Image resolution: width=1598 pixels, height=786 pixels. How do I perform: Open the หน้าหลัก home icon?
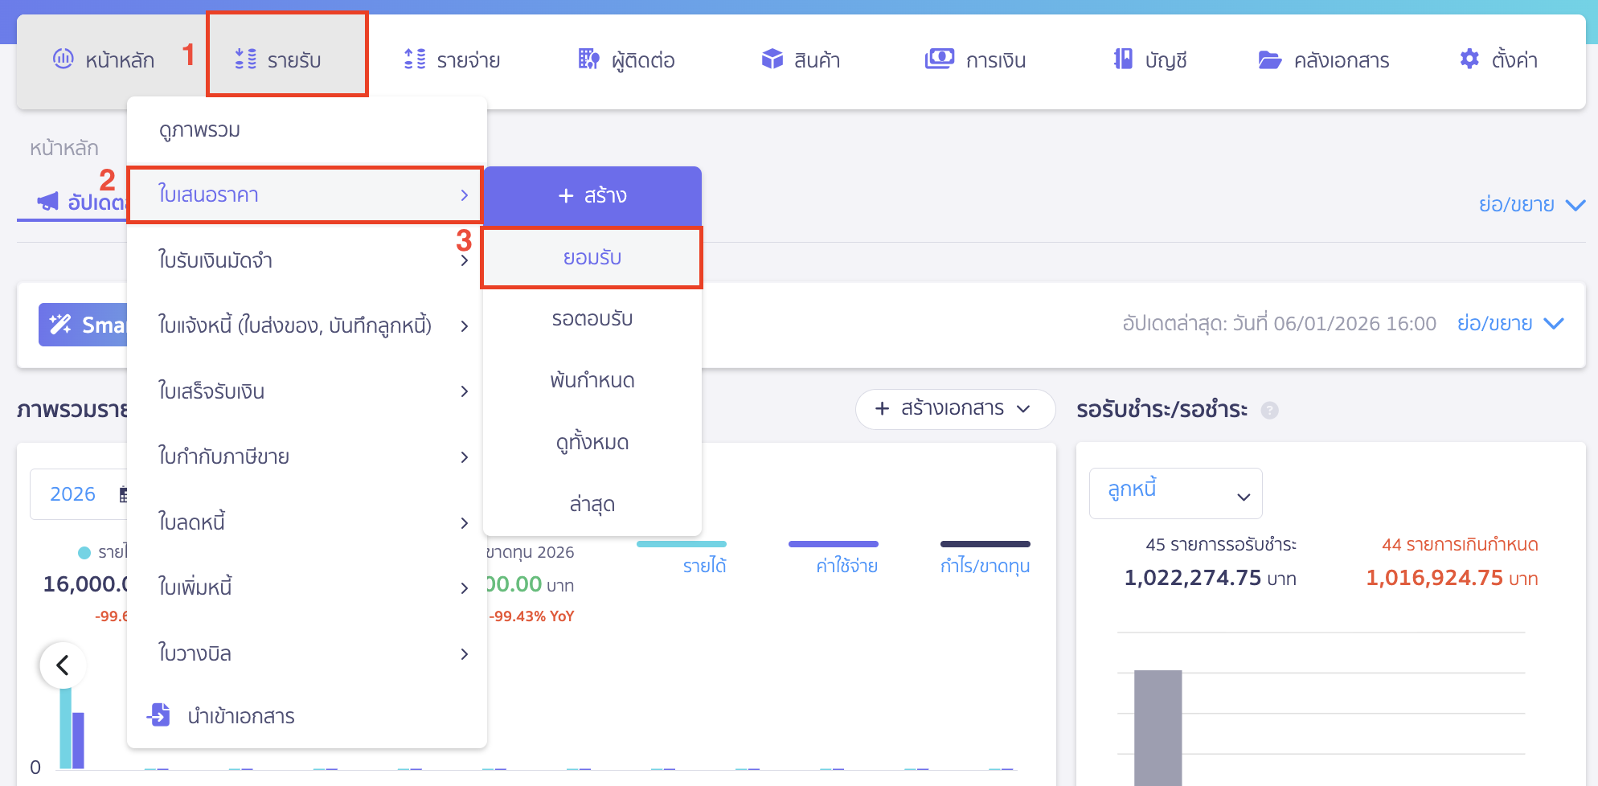coord(64,59)
